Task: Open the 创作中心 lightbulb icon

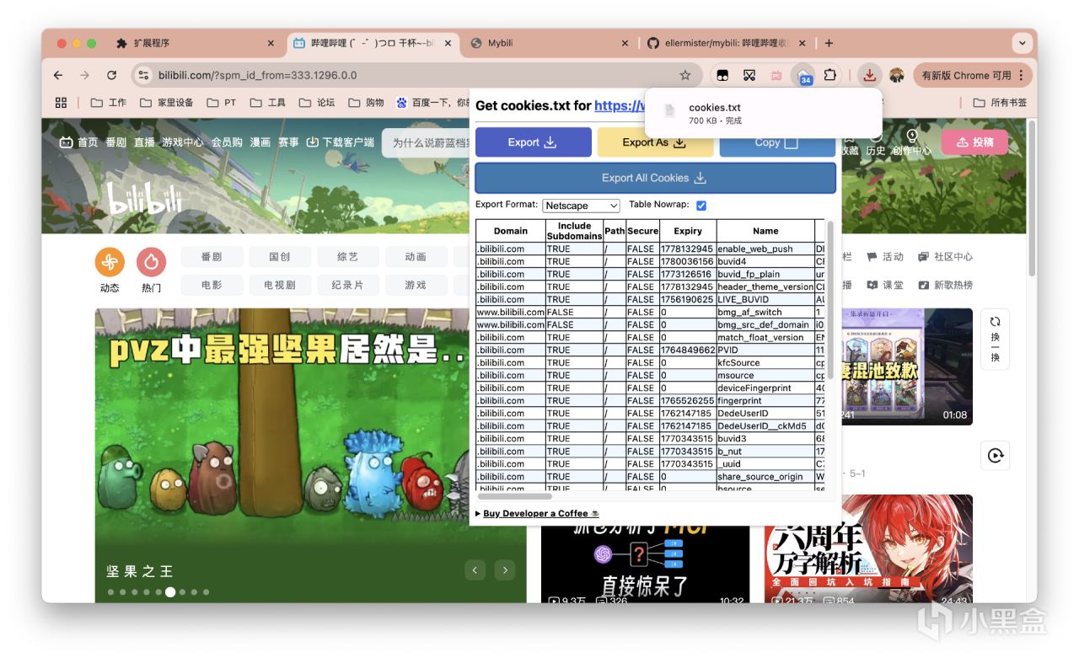Action: pos(911,143)
